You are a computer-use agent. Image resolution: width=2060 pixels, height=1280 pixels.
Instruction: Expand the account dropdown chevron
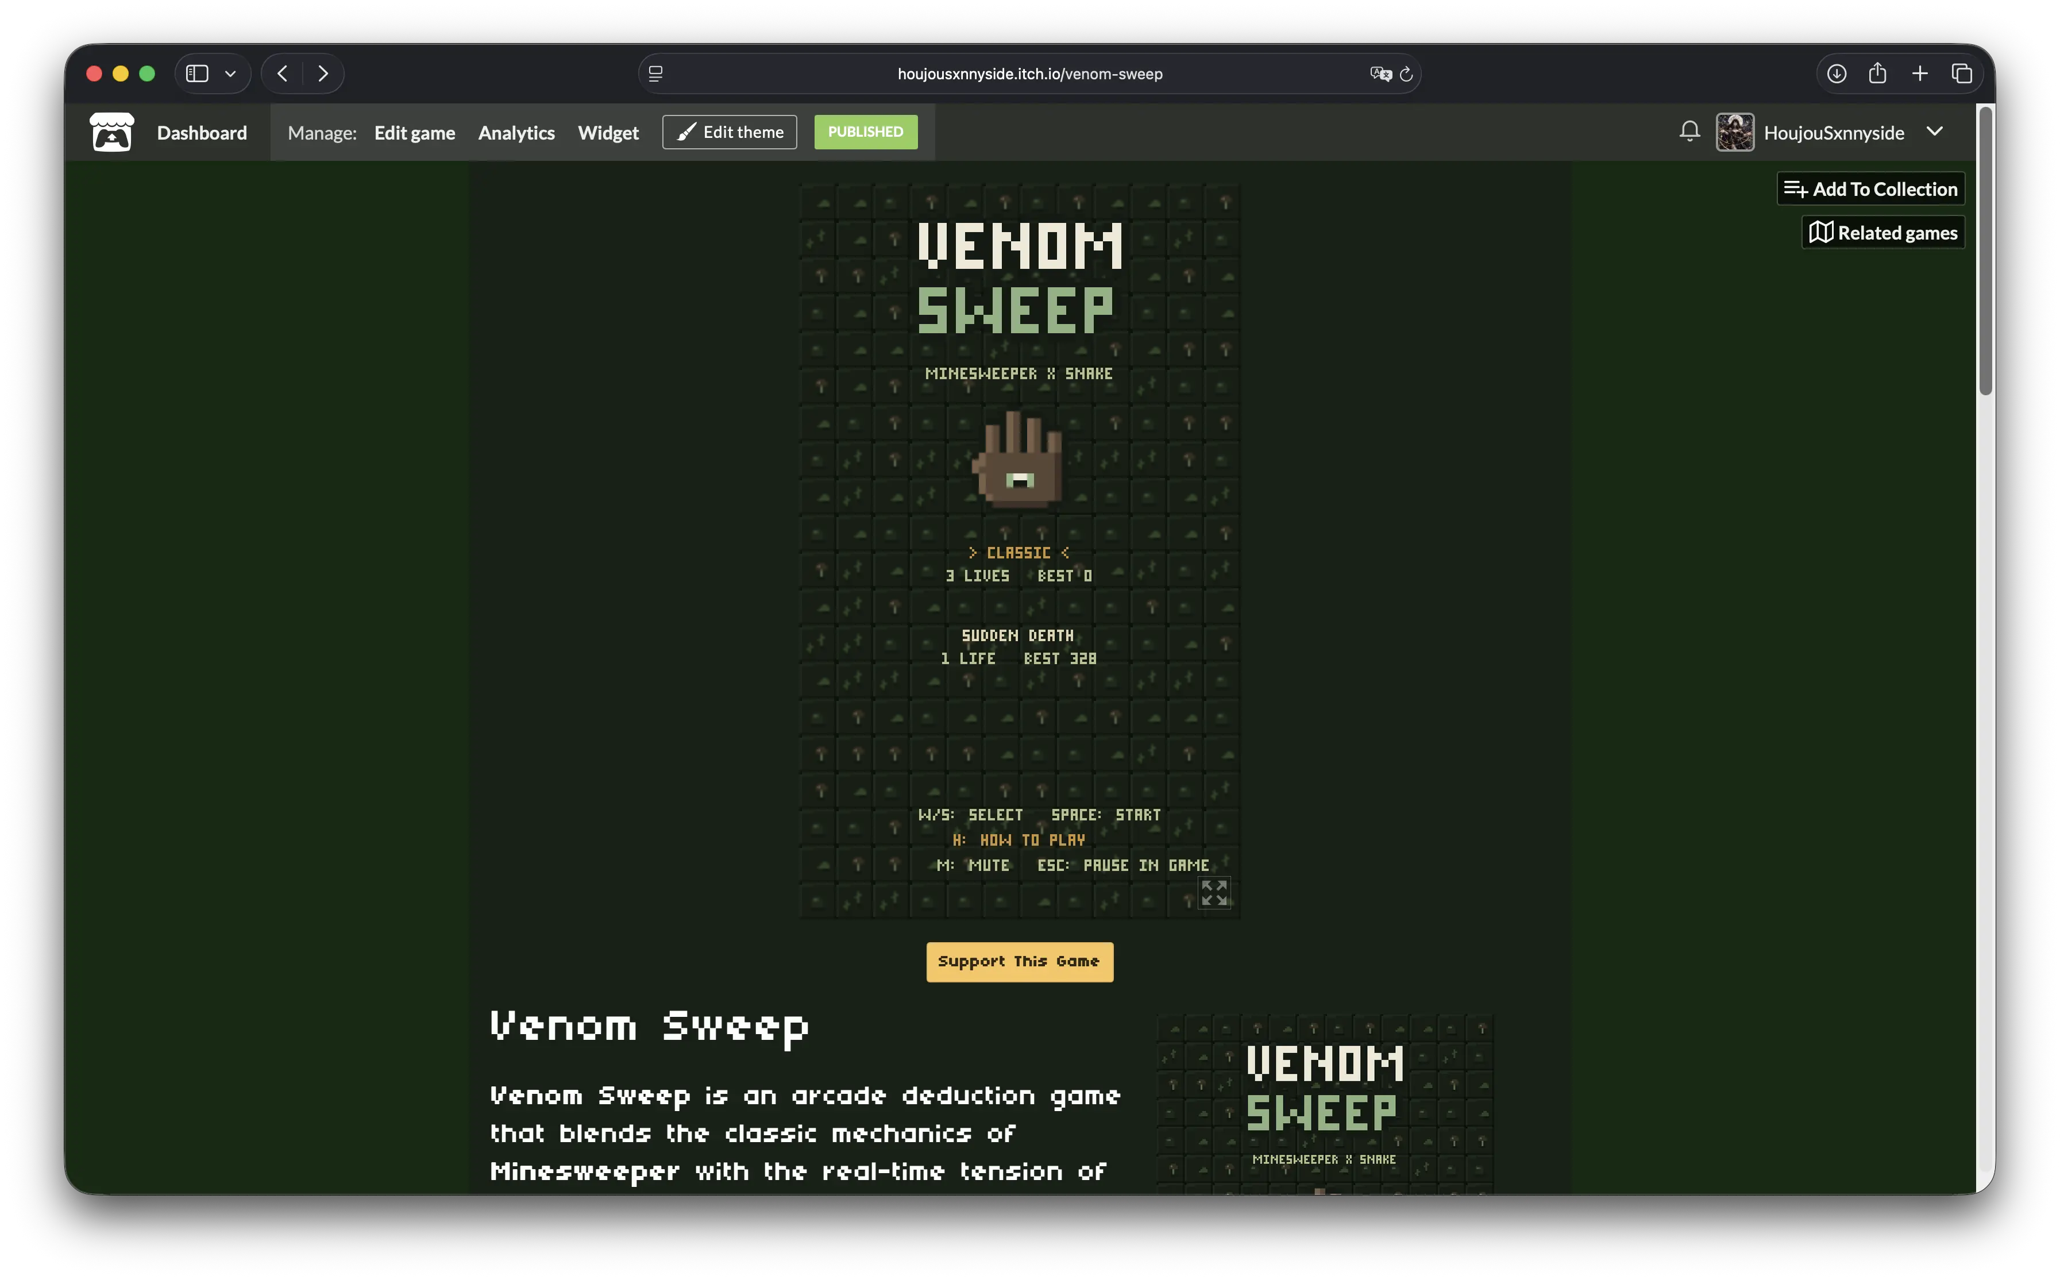point(1935,131)
